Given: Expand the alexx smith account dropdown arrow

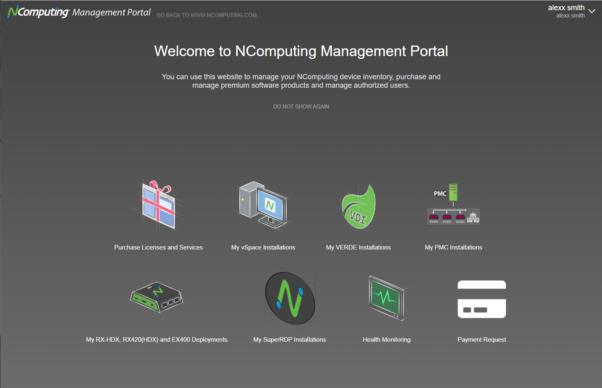Looking at the screenshot, I should click(592, 11).
